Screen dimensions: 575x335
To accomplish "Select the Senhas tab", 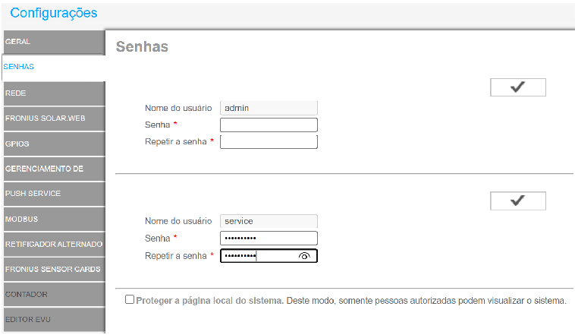I will point(52,67).
